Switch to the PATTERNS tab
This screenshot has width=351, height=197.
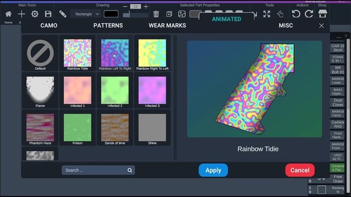tap(108, 26)
